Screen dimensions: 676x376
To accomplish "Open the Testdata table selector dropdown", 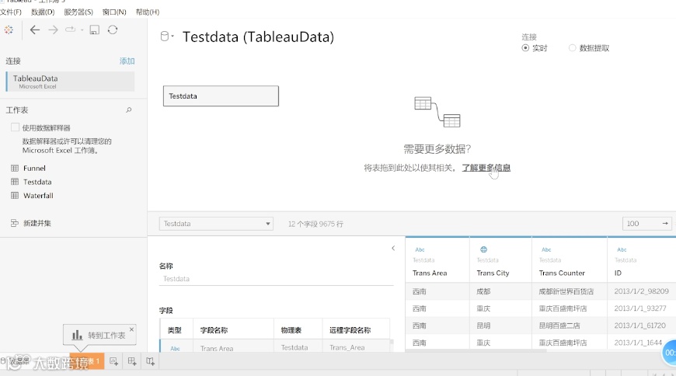I will [x=216, y=224].
